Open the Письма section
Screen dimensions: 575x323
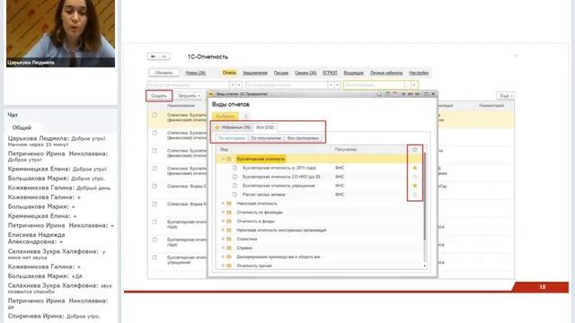coord(281,73)
